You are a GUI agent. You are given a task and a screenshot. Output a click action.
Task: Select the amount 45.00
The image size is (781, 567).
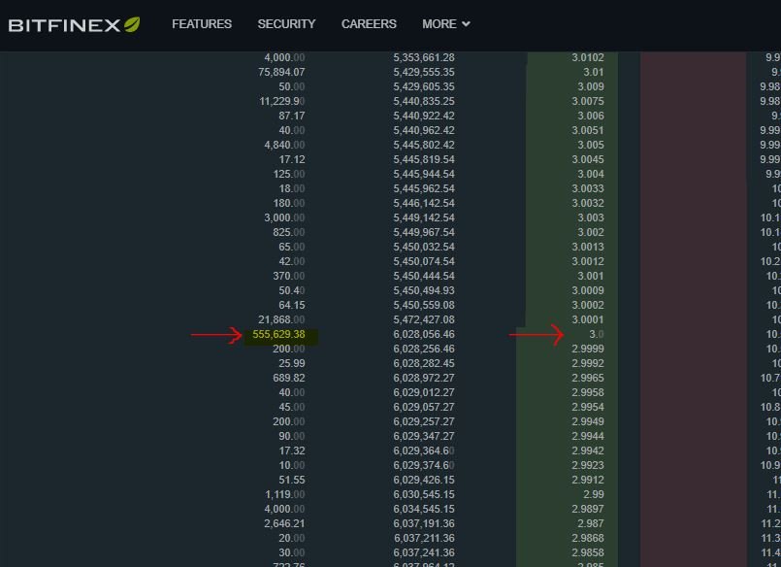click(x=292, y=407)
